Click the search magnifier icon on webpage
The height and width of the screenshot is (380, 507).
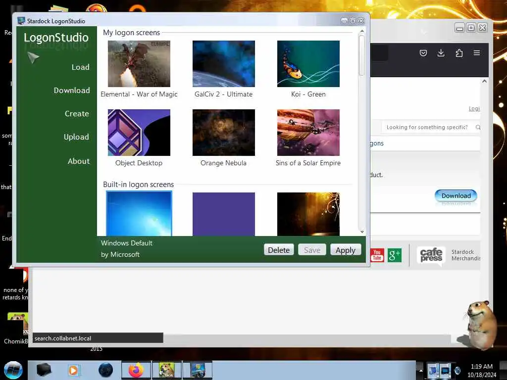[478, 127]
